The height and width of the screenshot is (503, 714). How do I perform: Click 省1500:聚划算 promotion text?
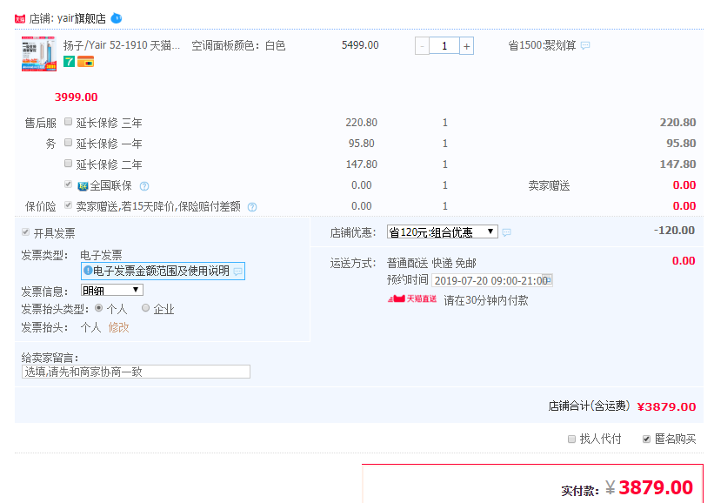542,45
